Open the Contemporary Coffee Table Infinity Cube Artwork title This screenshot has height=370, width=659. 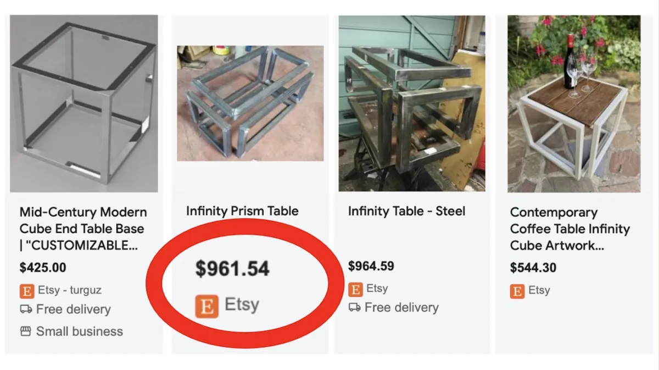point(569,229)
